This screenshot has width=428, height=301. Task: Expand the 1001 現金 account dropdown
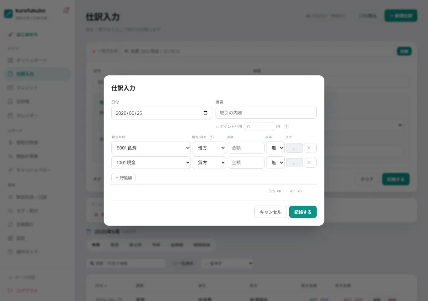coord(151,163)
